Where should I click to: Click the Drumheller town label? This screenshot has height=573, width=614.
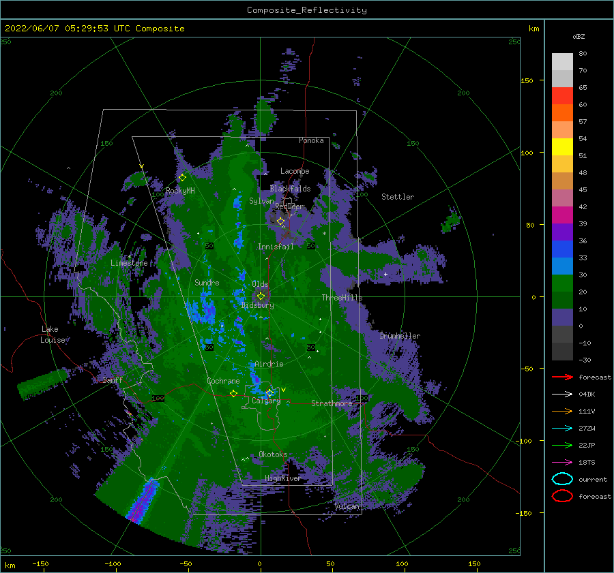tap(400, 336)
